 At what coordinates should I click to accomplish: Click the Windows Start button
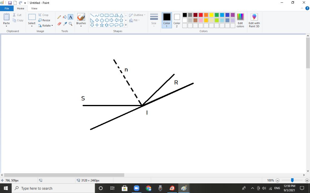point(6,188)
